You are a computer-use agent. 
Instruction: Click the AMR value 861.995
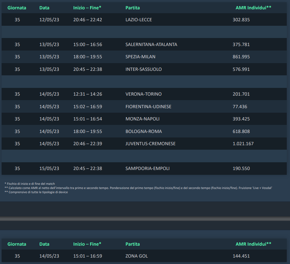pyautogui.click(x=241, y=57)
